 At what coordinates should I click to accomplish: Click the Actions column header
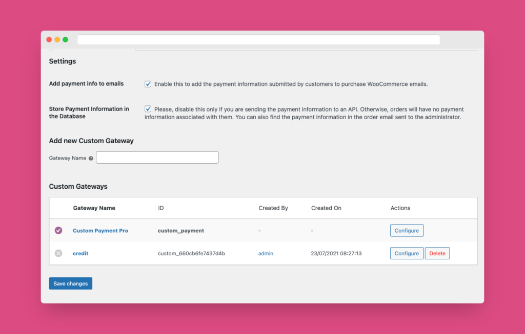pyautogui.click(x=400, y=208)
